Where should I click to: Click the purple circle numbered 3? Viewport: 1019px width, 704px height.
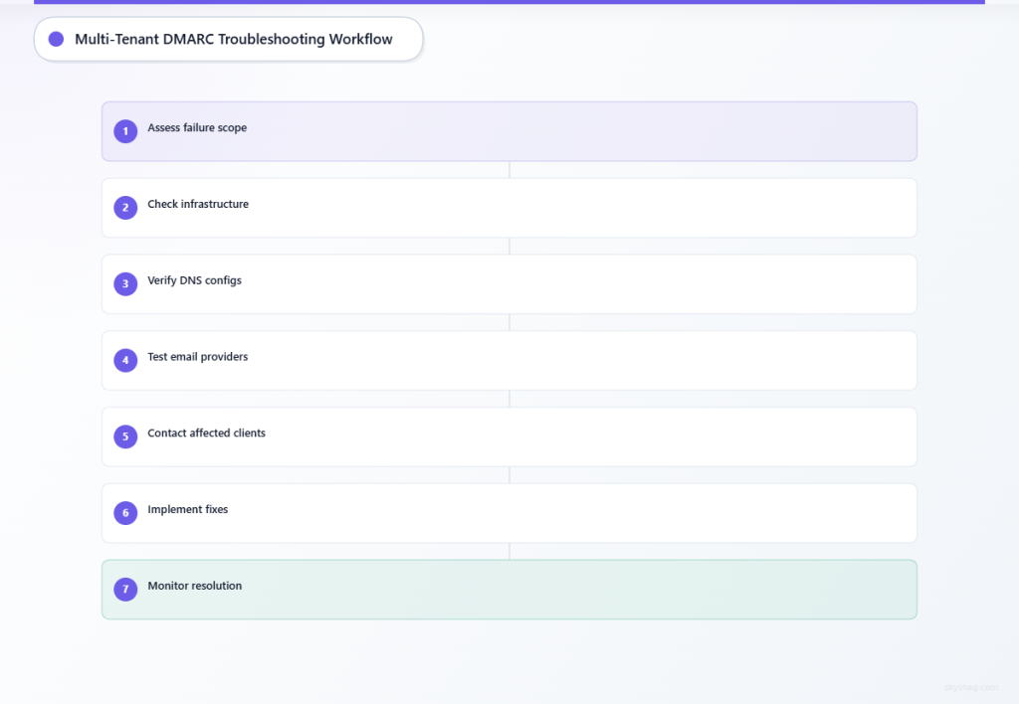tap(125, 283)
